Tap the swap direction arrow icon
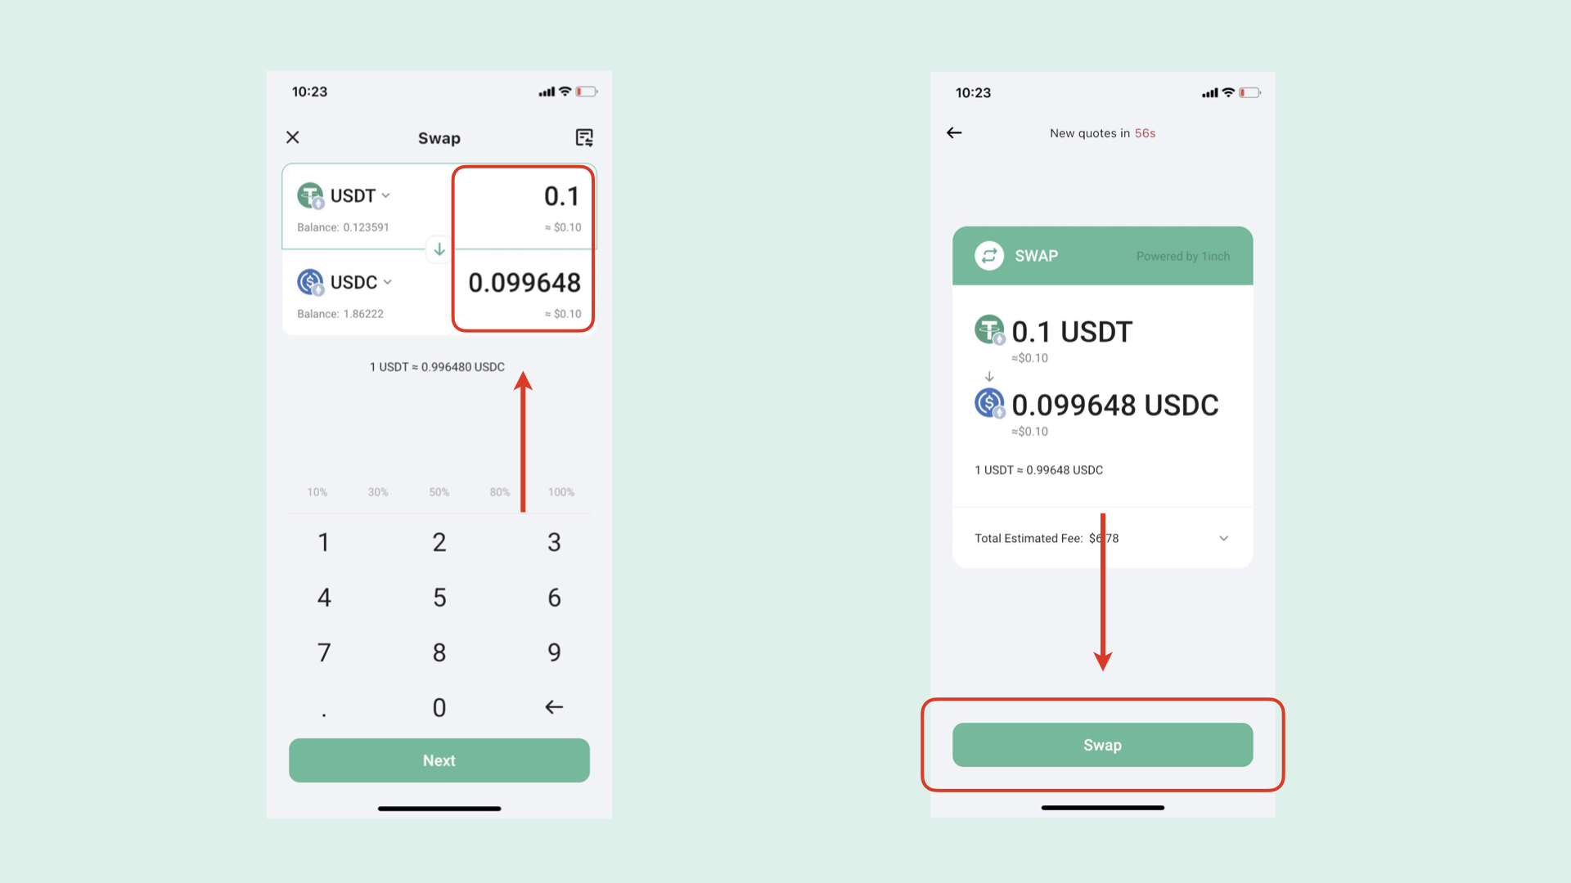The height and width of the screenshot is (883, 1571). 439,249
